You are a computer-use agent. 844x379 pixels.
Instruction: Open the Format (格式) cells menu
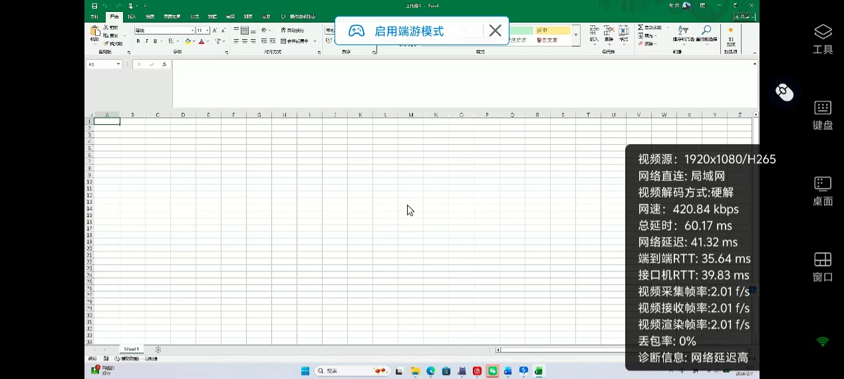624,35
